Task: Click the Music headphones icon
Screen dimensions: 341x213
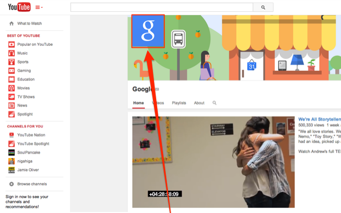Action: tap(12, 53)
